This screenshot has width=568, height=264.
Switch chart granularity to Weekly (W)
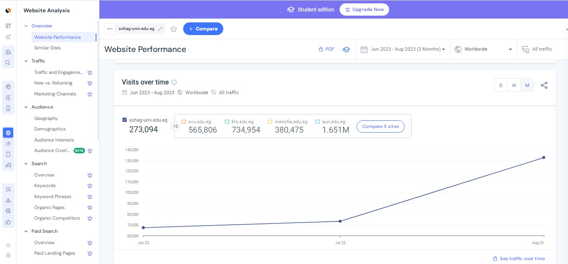tap(514, 85)
